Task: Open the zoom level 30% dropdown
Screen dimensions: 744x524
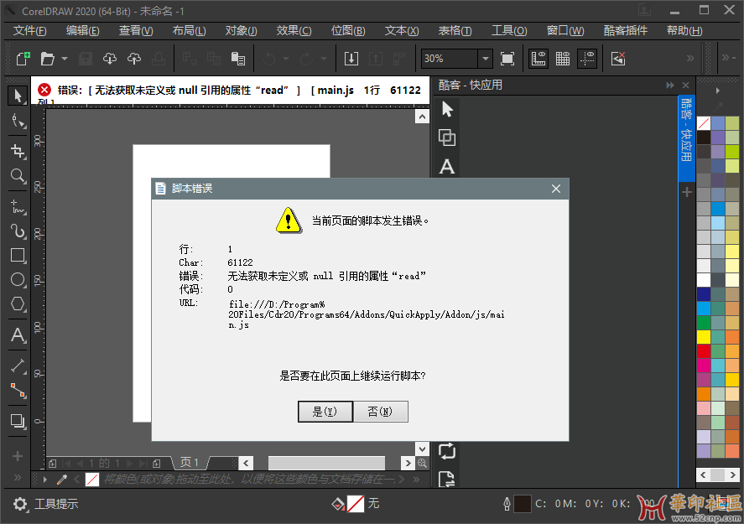Action: tap(485, 59)
